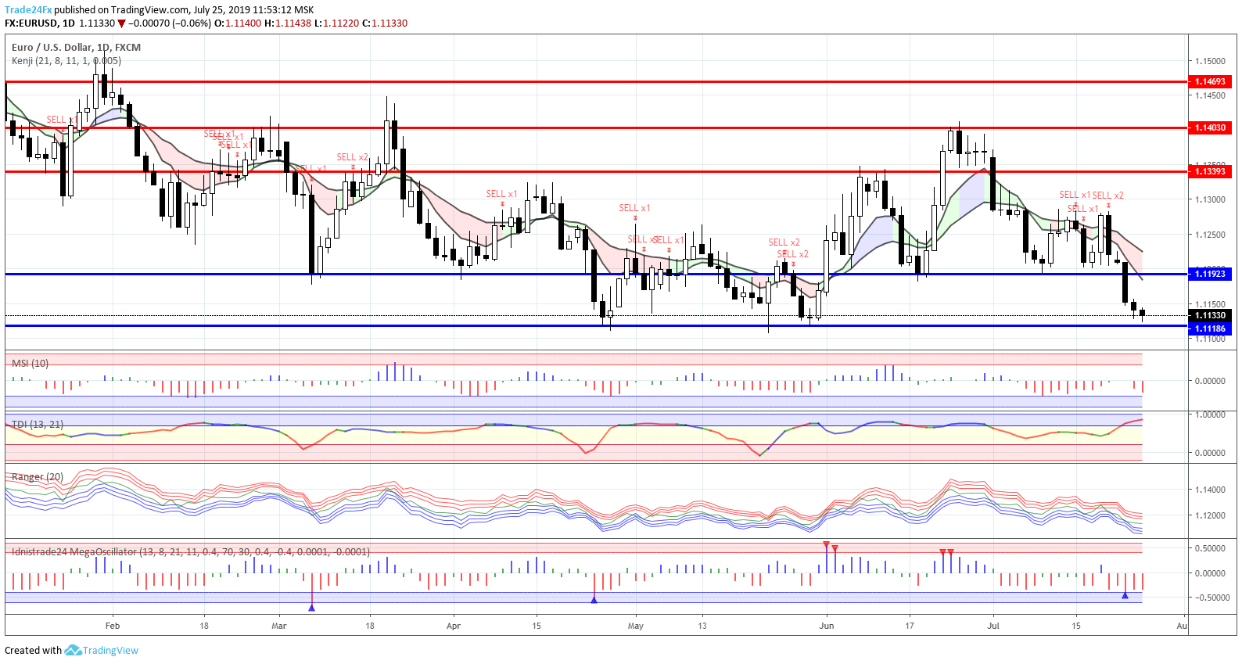Select the 1.14030 red price label
The height and width of the screenshot is (664, 1242).
1210,127
